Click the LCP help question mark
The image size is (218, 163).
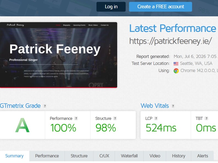tap(156, 118)
